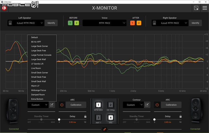
Task: Identify the Right Speaker
Action: point(195,23)
